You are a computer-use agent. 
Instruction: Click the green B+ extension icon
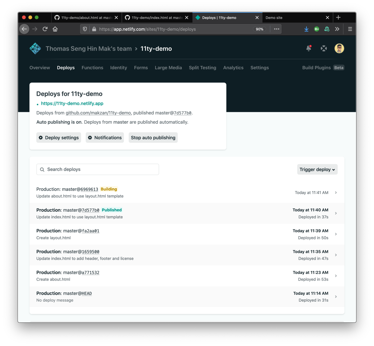point(317,29)
